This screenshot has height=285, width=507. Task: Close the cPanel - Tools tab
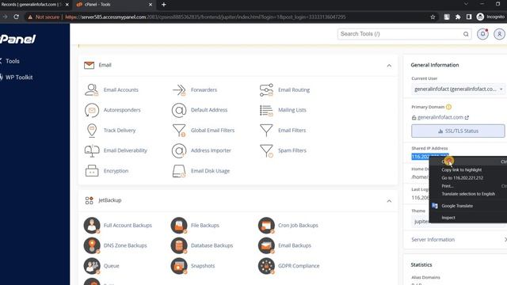click(151, 5)
